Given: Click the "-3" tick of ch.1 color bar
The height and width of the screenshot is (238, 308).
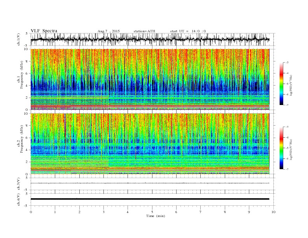Looking at the screenshot, I should [287, 63].
